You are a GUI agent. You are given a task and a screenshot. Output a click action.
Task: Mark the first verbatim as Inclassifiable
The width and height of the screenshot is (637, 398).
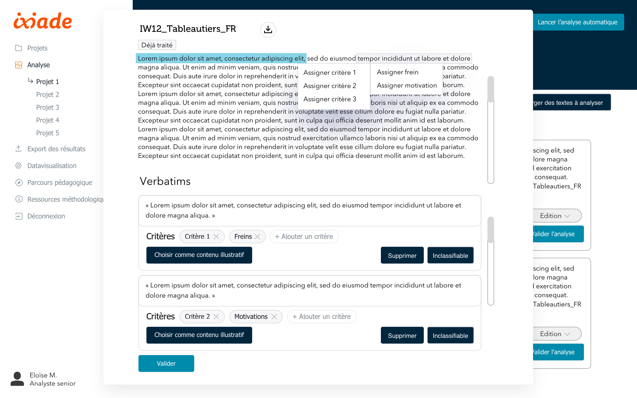coord(450,256)
